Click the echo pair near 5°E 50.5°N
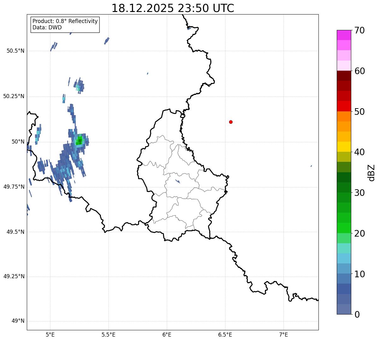379x341 pixels. pos(54,46)
